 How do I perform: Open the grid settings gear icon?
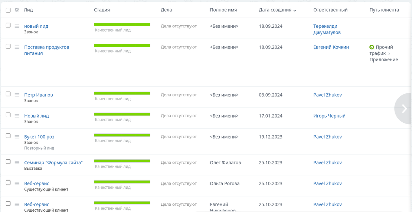pyautogui.click(x=17, y=10)
